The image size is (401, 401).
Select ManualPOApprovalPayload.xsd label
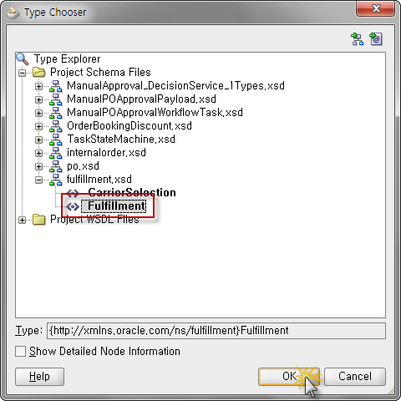coord(141,99)
